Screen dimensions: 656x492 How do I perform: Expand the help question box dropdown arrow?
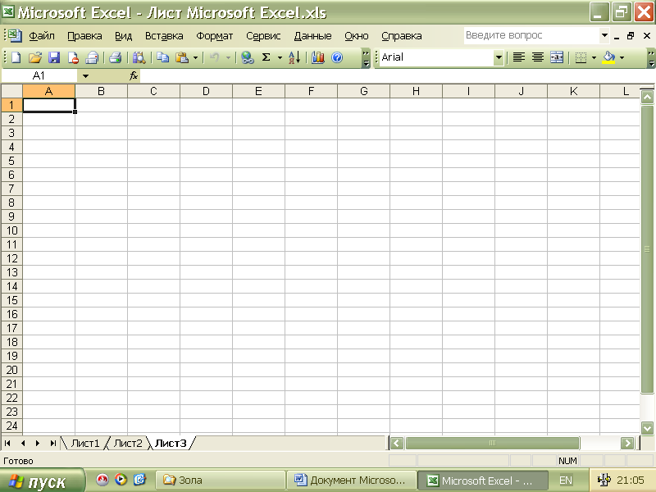click(604, 35)
